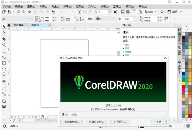This screenshot has width=192, height=130.
Task: Expand the Undo history dropdown arrow
Action: pos(64,12)
